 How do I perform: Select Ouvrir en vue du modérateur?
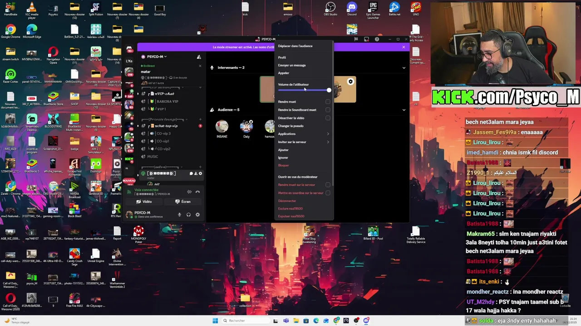(298, 177)
